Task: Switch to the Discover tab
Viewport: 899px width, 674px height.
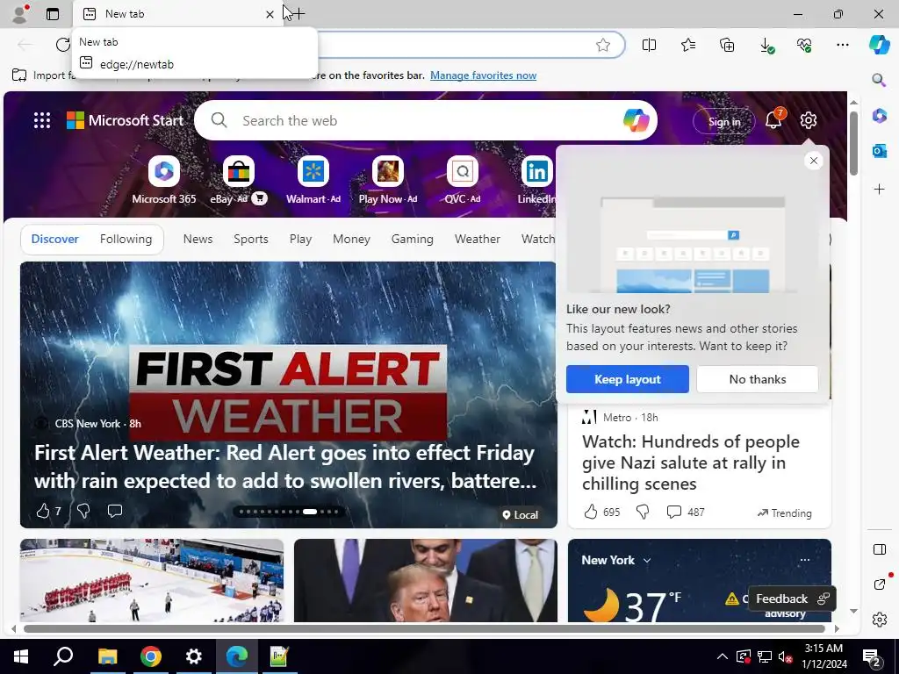Action: tap(55, 239)
